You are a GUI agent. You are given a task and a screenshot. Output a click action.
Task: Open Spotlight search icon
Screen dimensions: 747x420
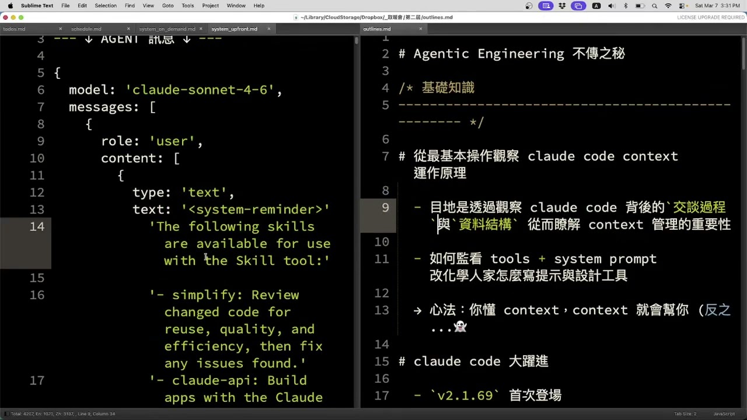pyautogui.click(x=654, y=5)
